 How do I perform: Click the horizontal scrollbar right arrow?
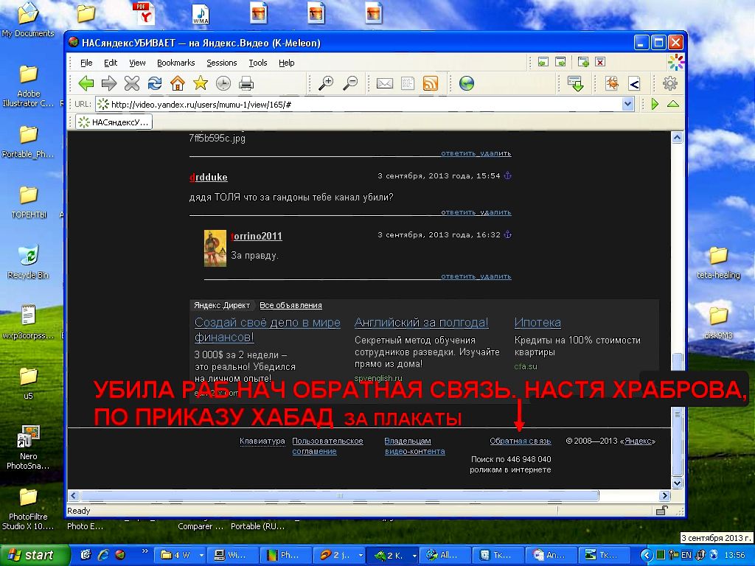pos(664,495)
